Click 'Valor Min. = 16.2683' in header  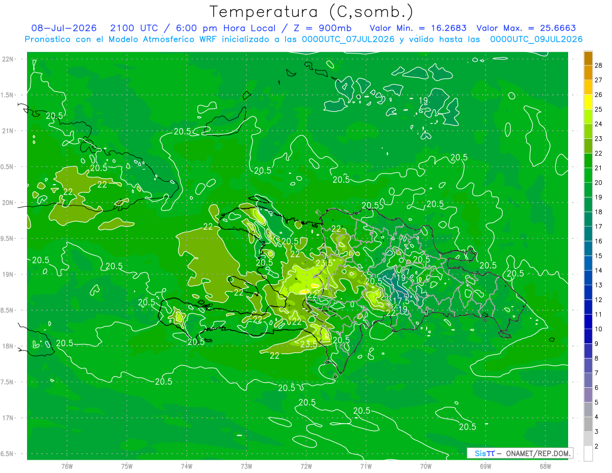click(418, 28)
